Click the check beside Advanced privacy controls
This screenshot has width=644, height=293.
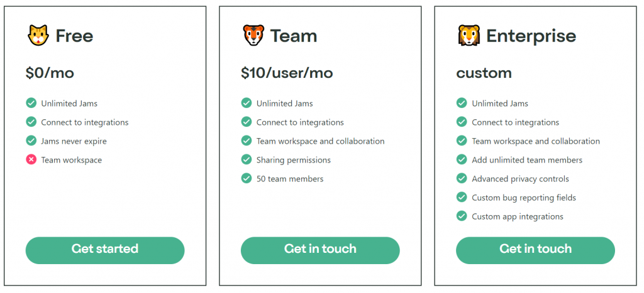pyautogui.click(x=462, y=179)
